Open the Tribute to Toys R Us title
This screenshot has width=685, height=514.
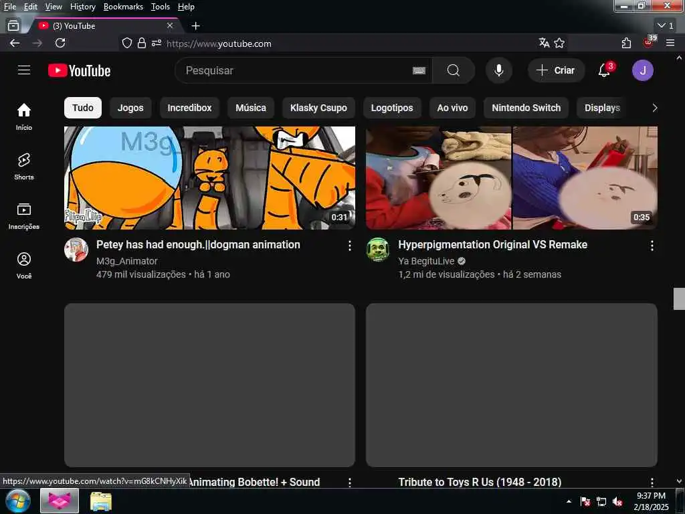point(480,482)
